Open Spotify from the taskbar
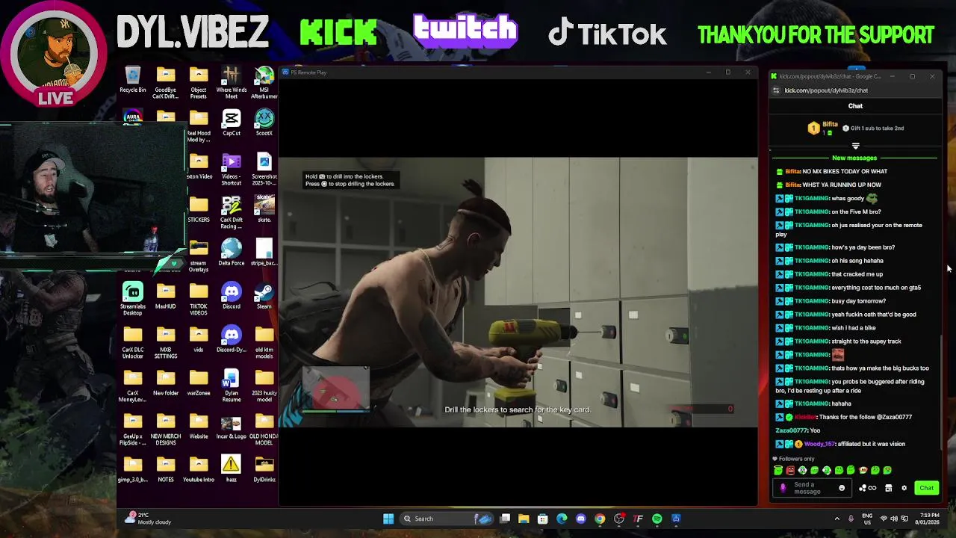This screenshot has height=538, width=956. (x=657, y=519)
